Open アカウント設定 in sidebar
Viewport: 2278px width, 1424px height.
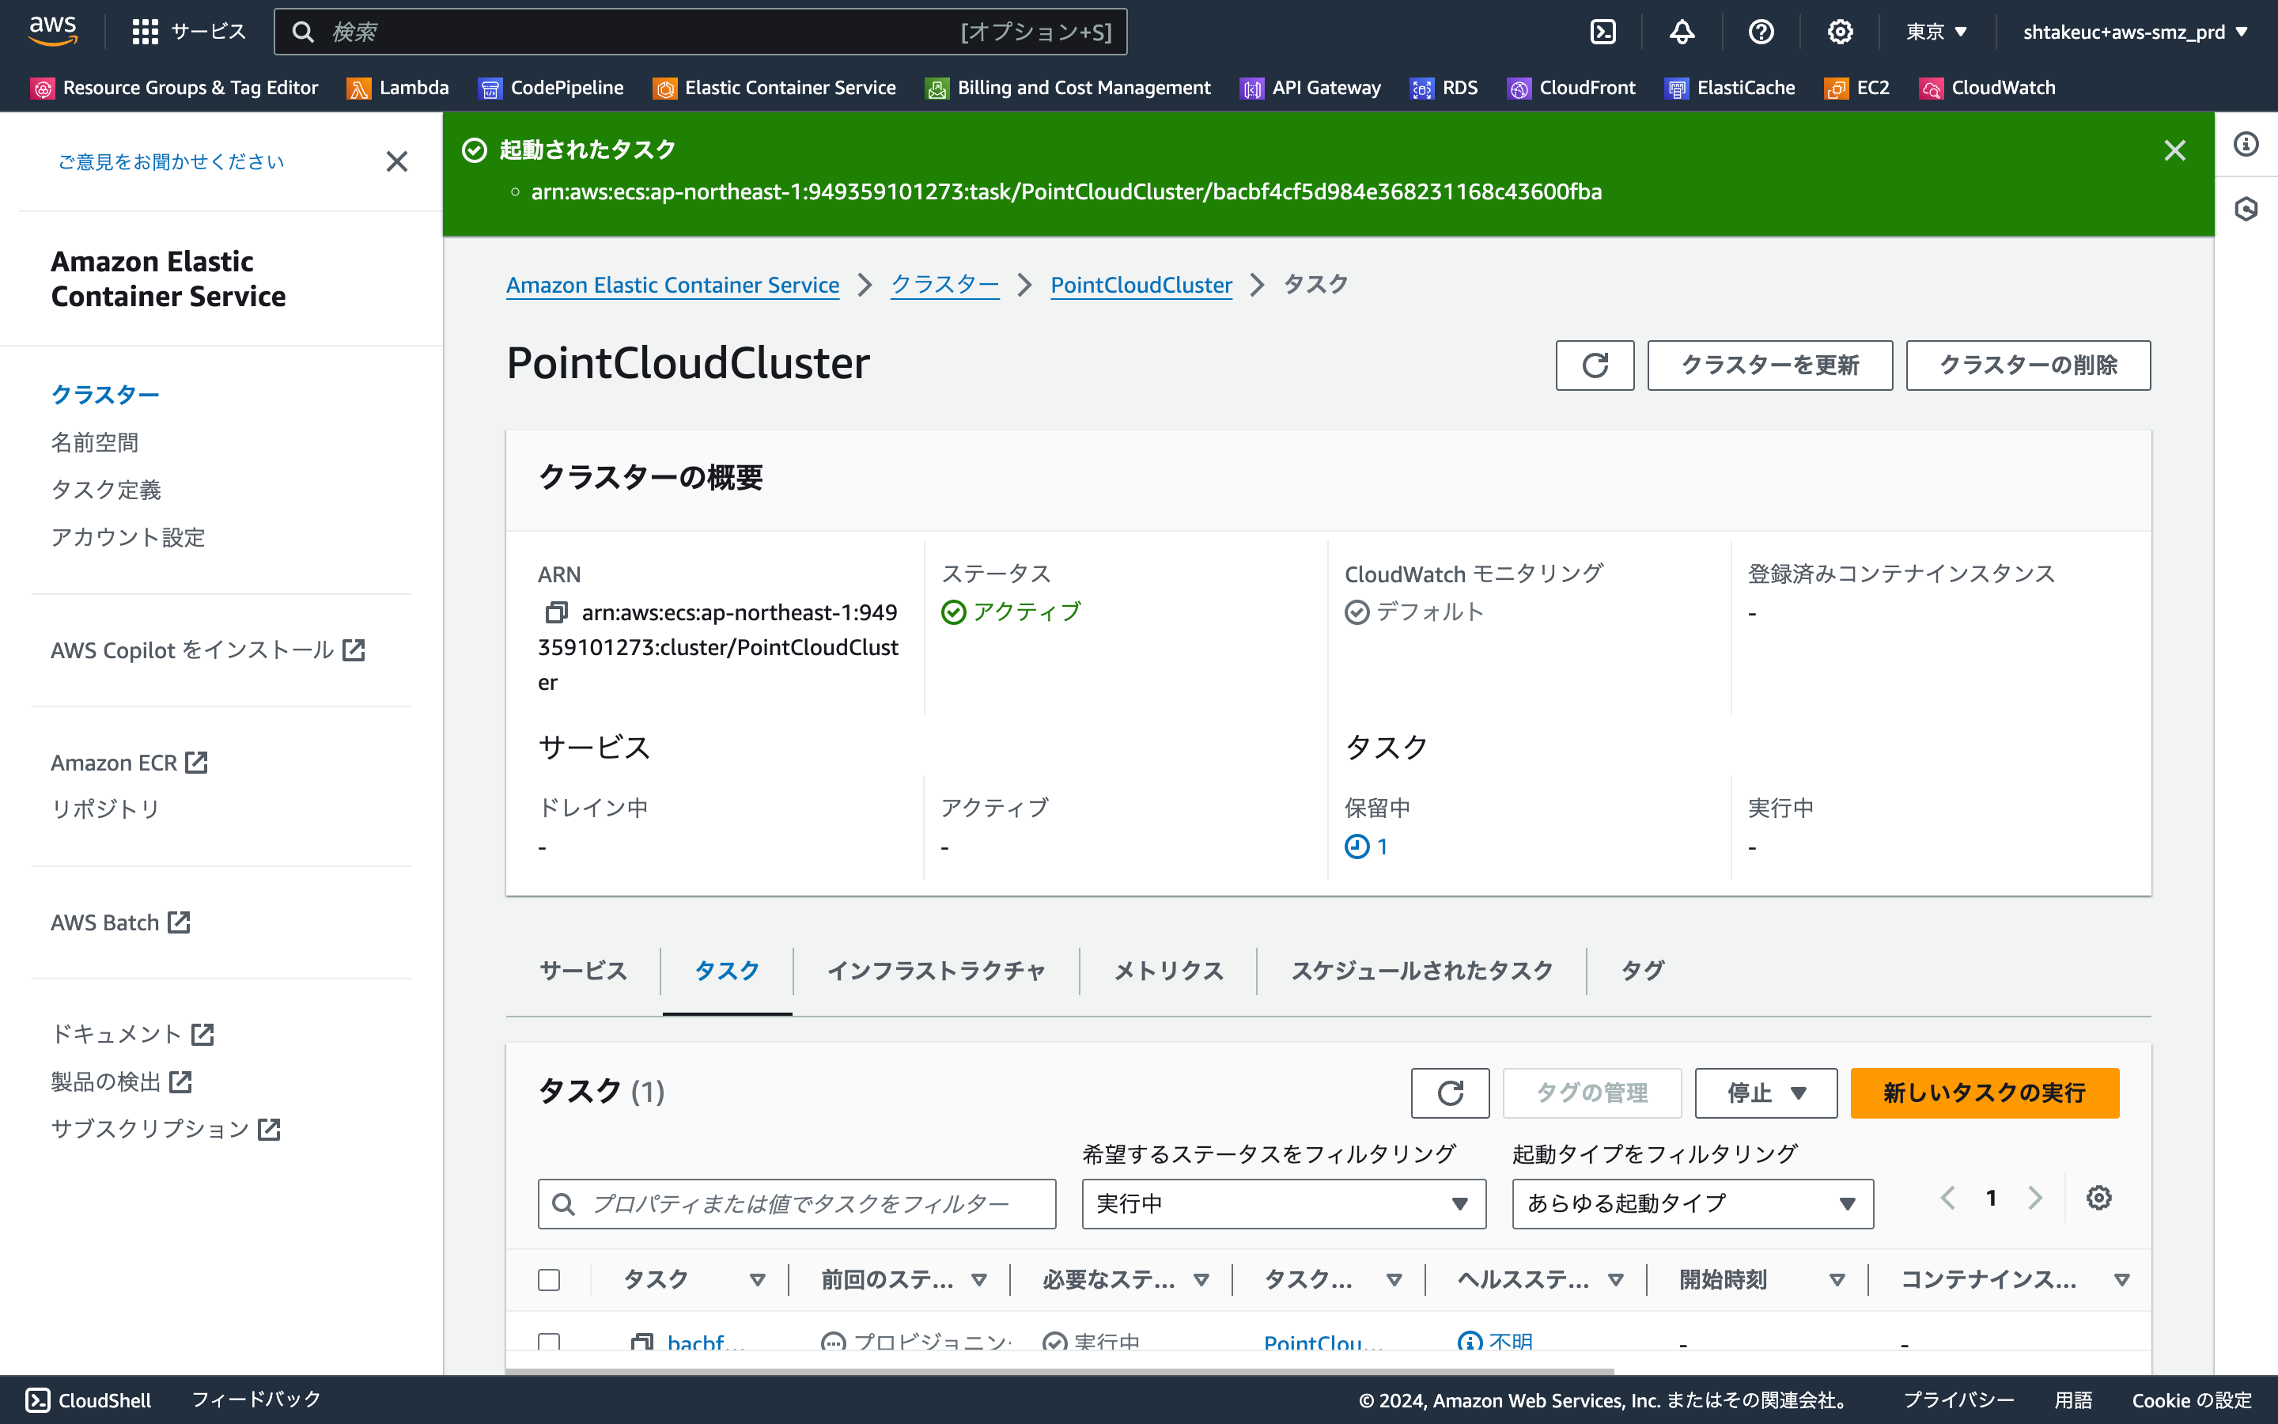[128, 538]
